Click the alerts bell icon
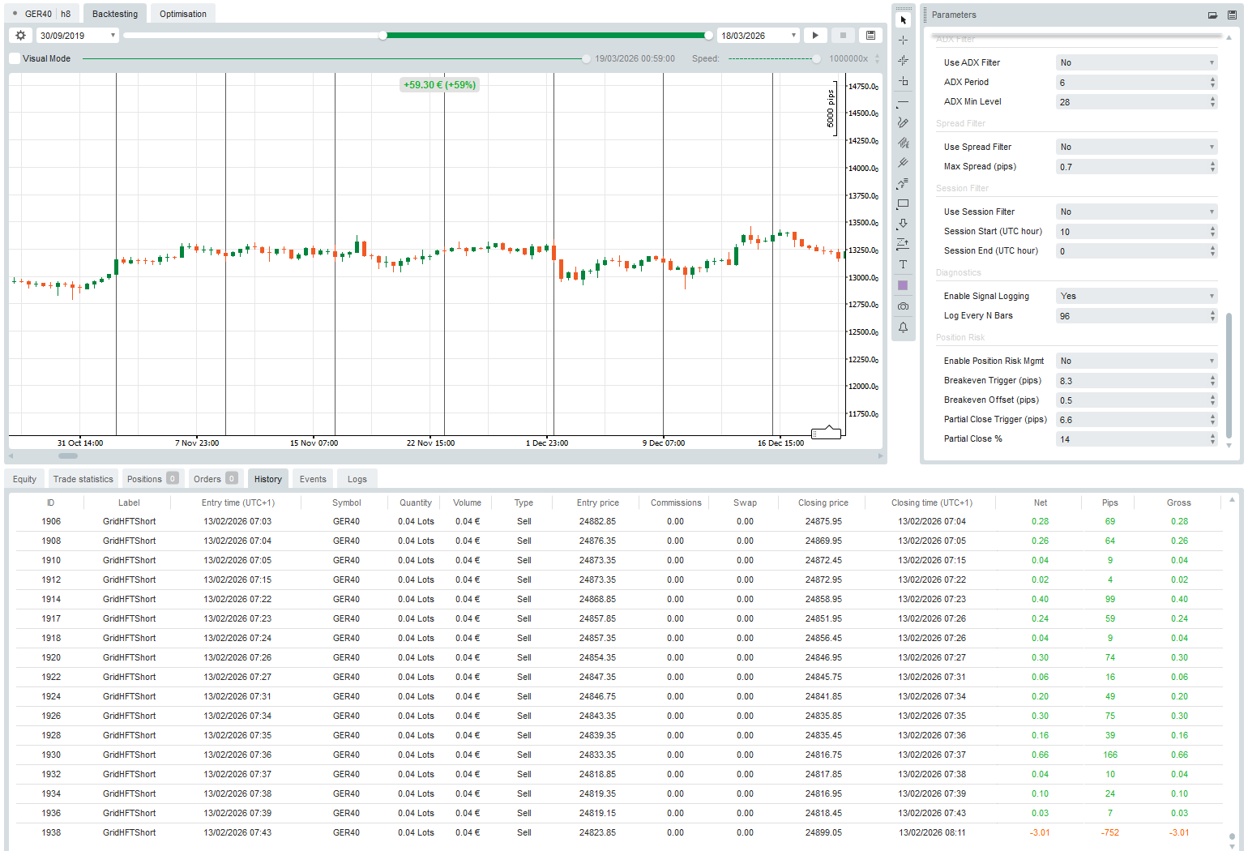This screenshot has height=851, width=1248. (x=903, y=327)
